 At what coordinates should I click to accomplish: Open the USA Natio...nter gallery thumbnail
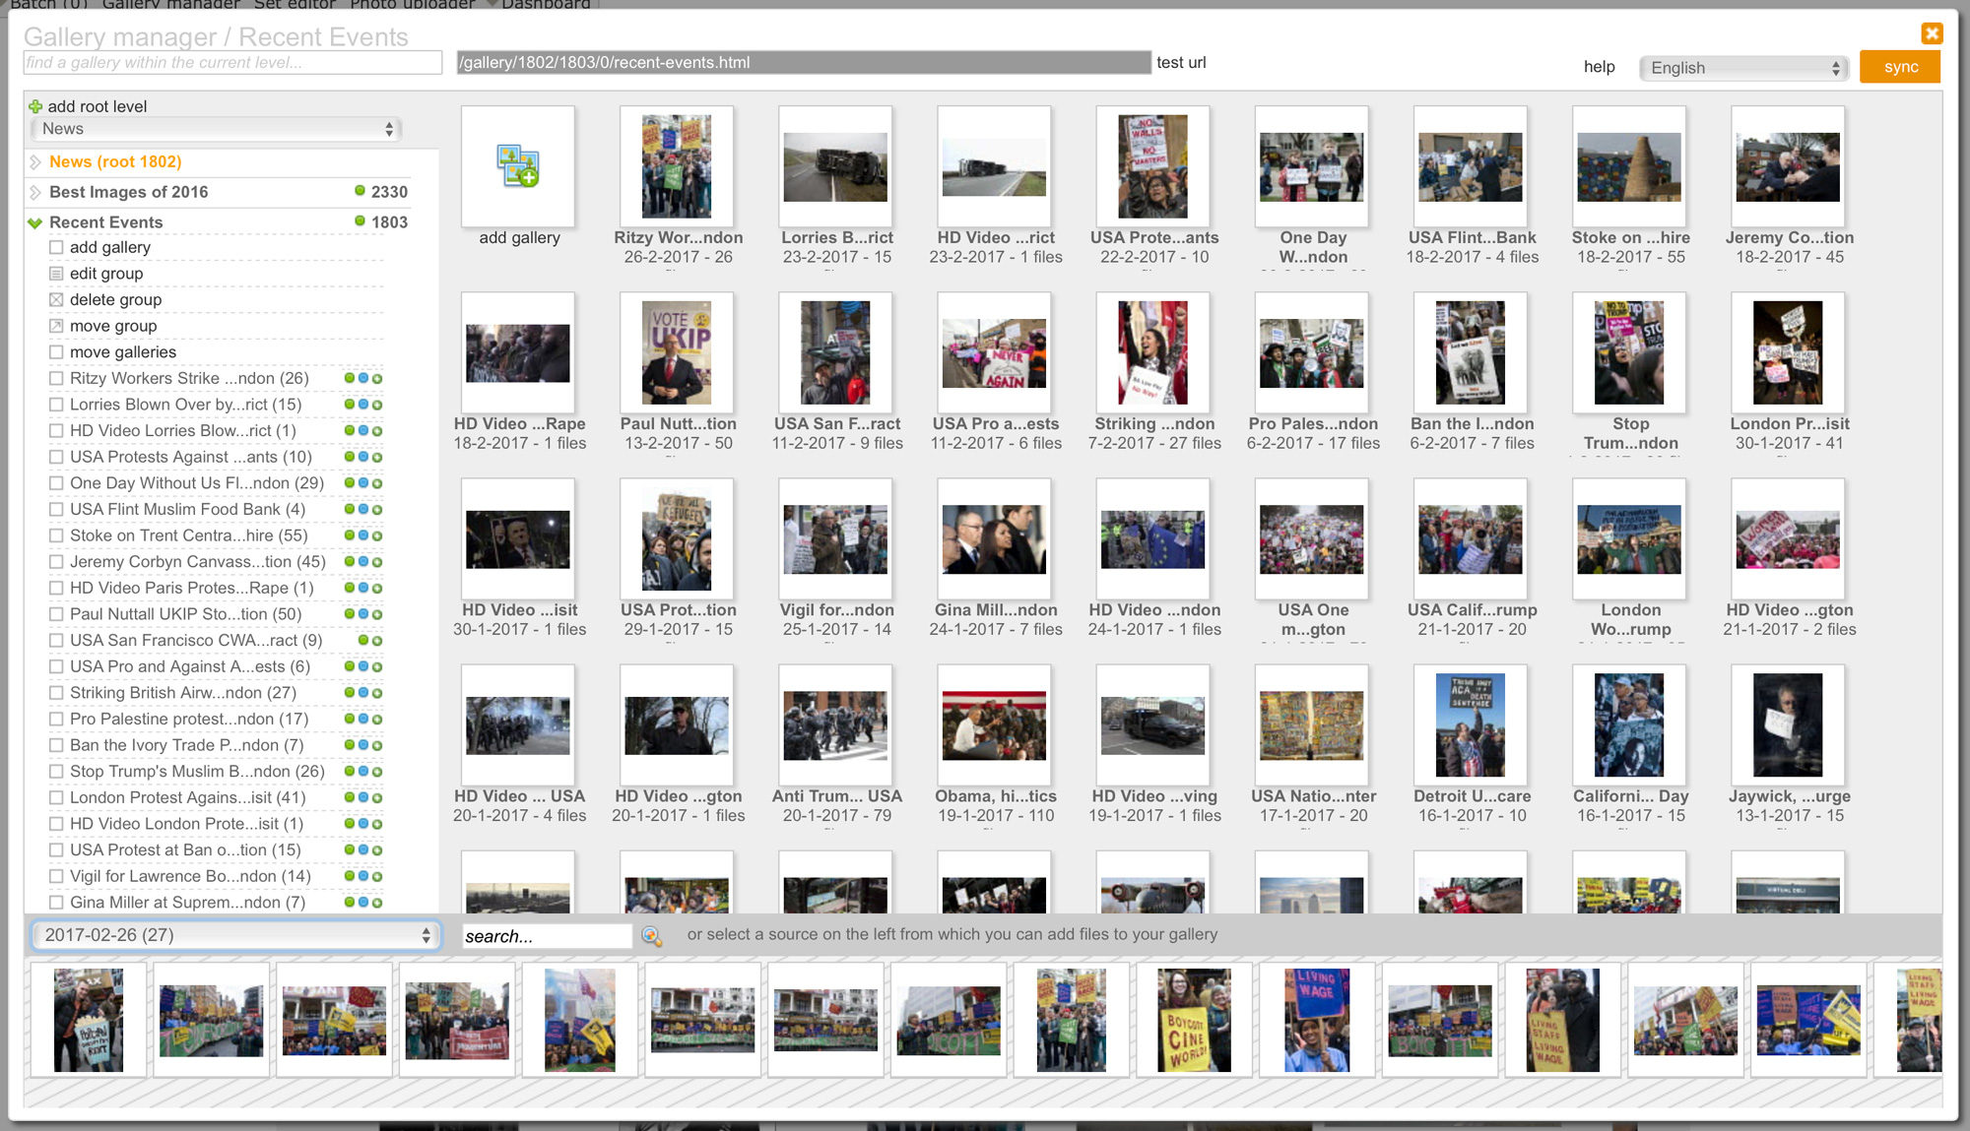point(1312,725)
